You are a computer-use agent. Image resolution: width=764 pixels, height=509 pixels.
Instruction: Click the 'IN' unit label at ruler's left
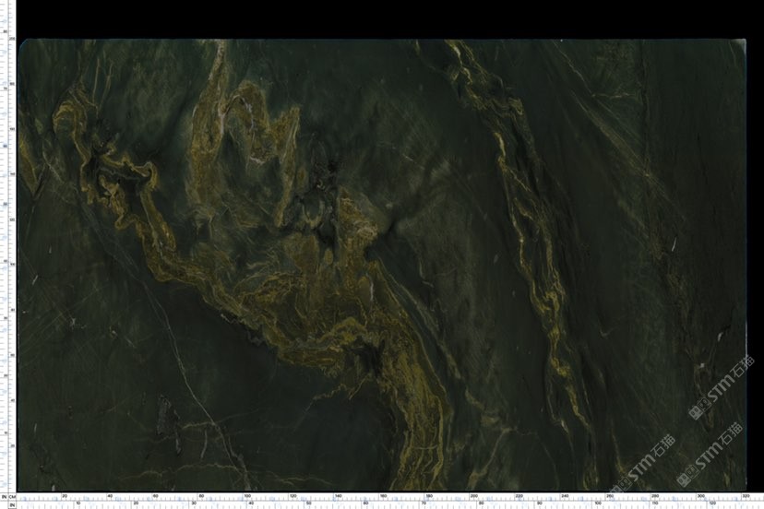click(x=5, y=496)
